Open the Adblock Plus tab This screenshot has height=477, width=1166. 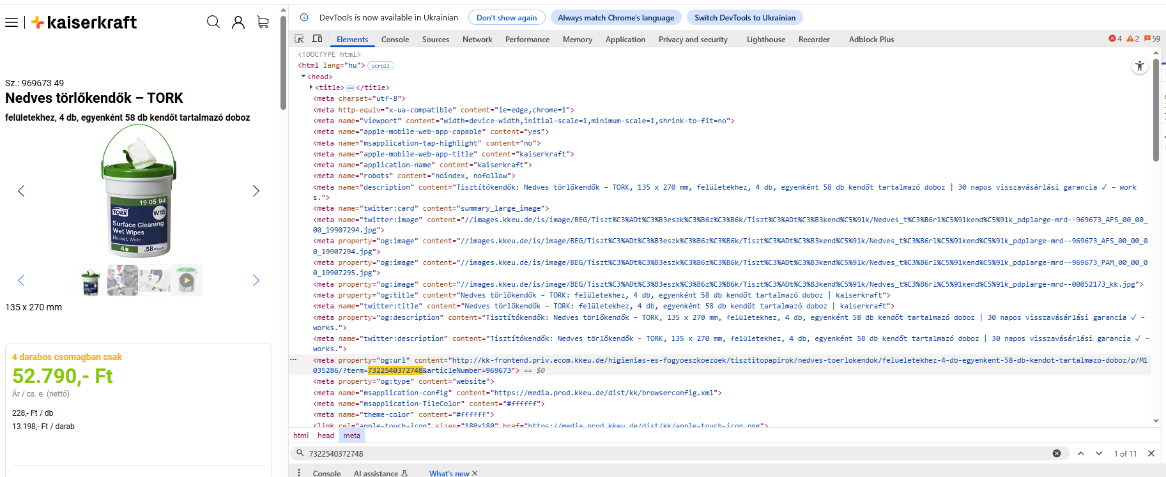point(871,40)
